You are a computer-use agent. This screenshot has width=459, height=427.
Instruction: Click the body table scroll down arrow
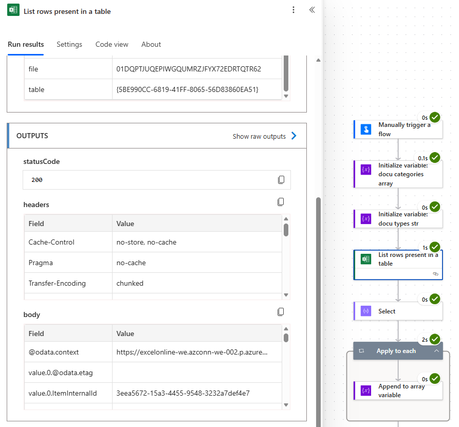286,405
